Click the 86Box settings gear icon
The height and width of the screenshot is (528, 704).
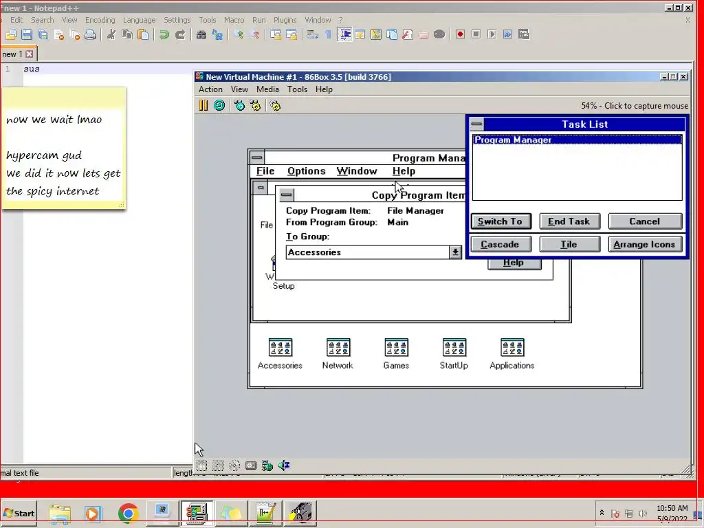coord(275,105)
